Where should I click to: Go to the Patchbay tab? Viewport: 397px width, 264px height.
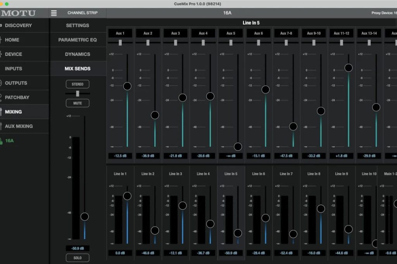pos(17,97)
